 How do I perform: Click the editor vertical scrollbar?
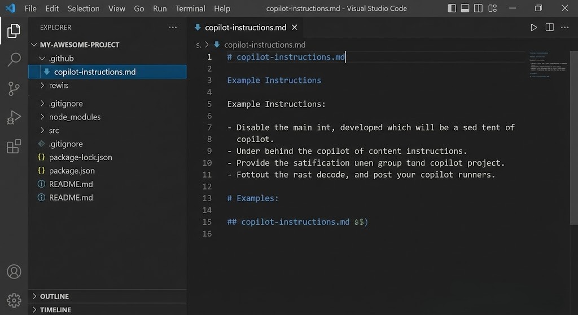pos(574,137)
